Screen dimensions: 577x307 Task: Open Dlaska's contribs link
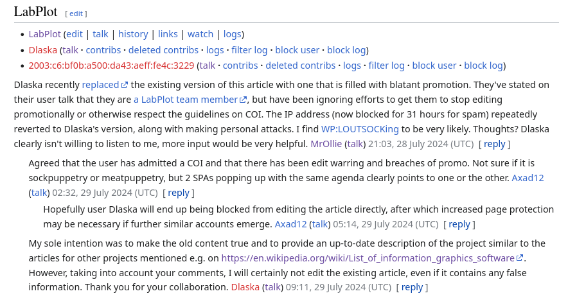point(103,49)
